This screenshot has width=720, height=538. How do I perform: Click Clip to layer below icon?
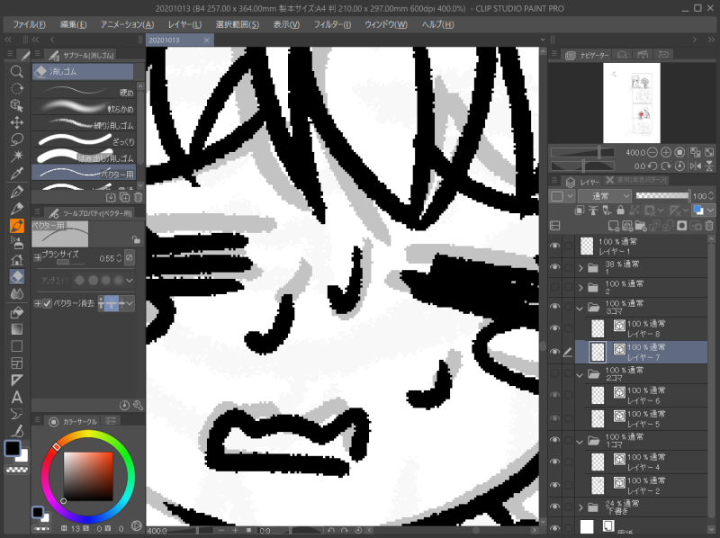point(579,211)
